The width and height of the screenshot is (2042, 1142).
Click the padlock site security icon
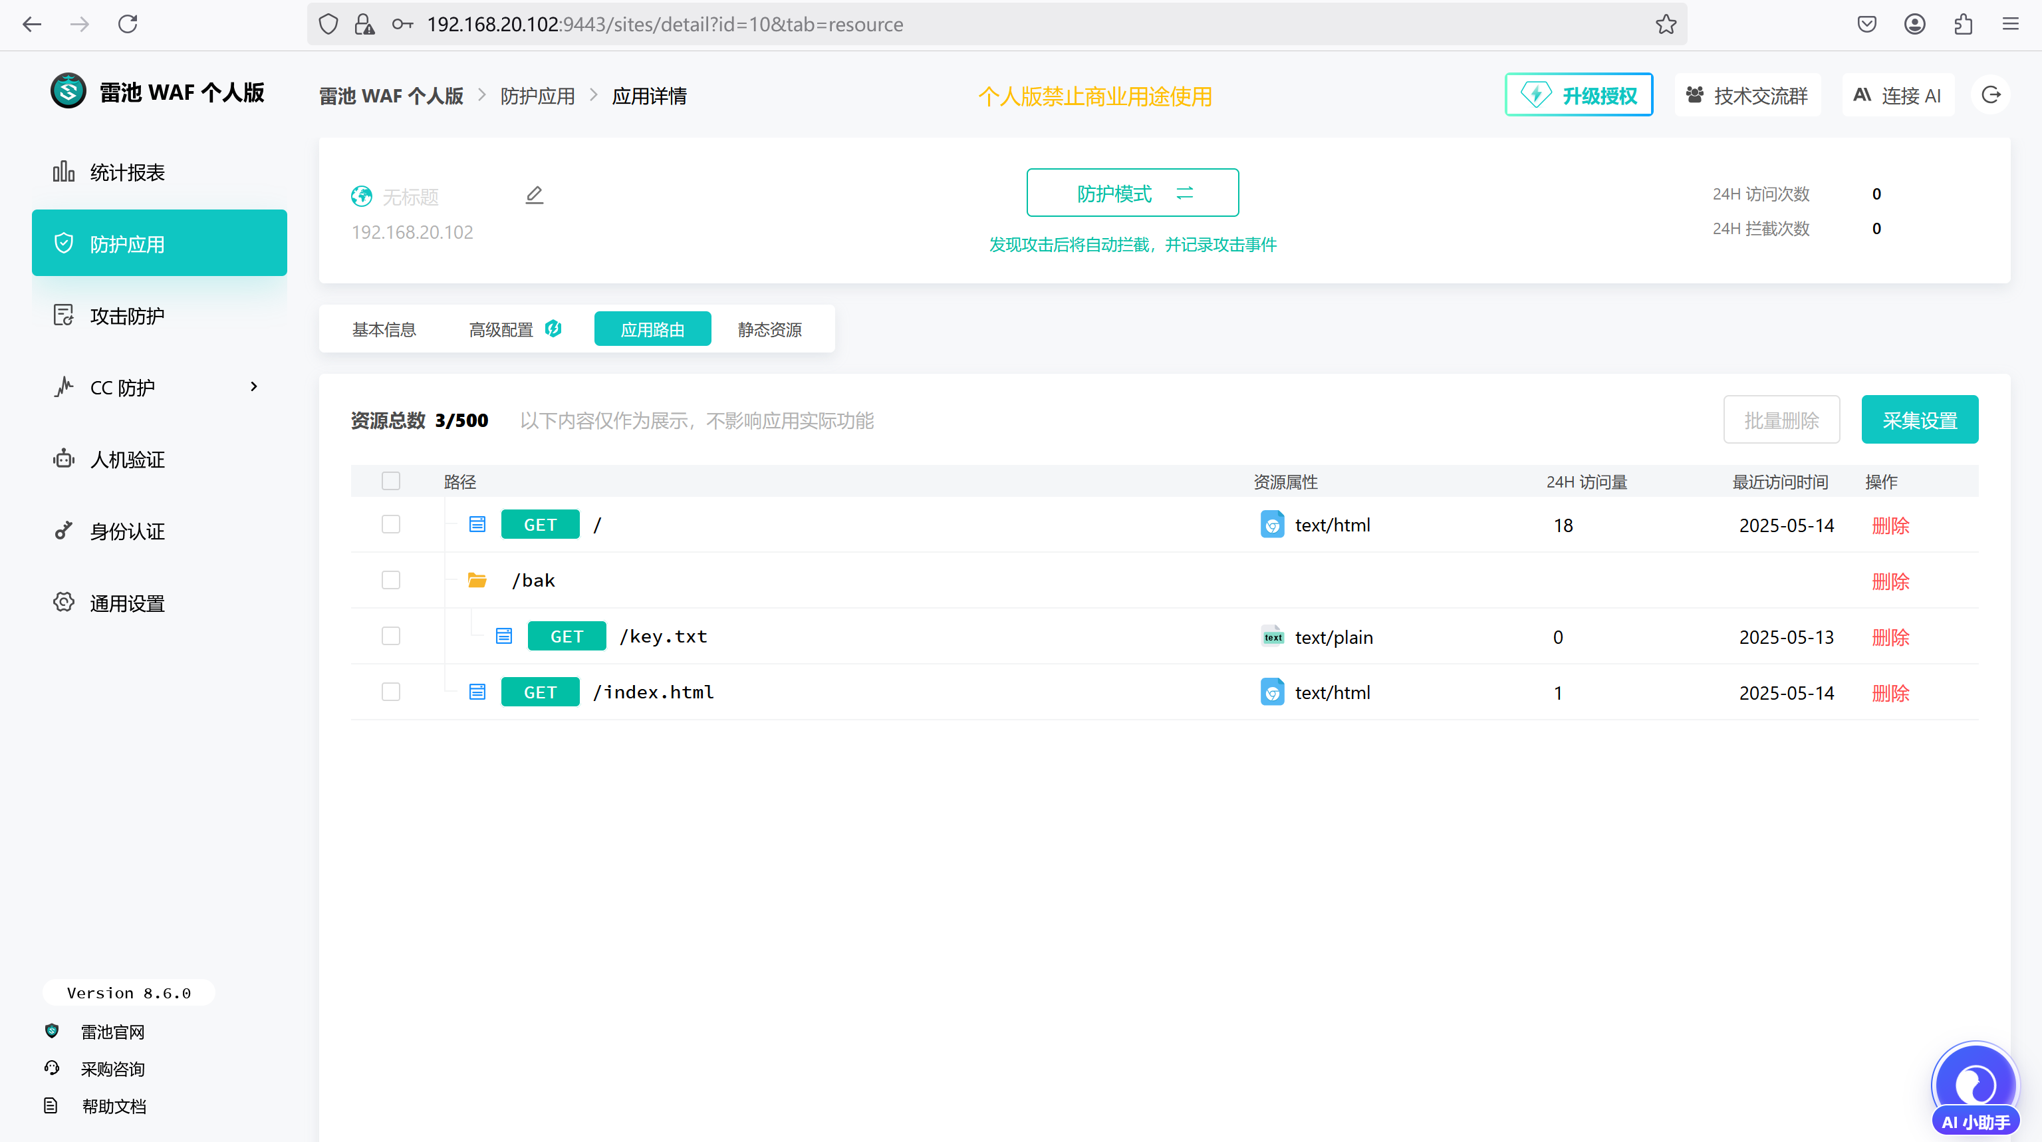[x=364, y=25]
